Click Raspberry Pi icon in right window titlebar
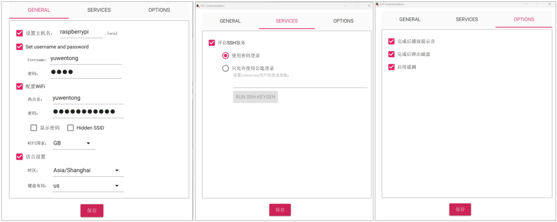 coord(378,4)
